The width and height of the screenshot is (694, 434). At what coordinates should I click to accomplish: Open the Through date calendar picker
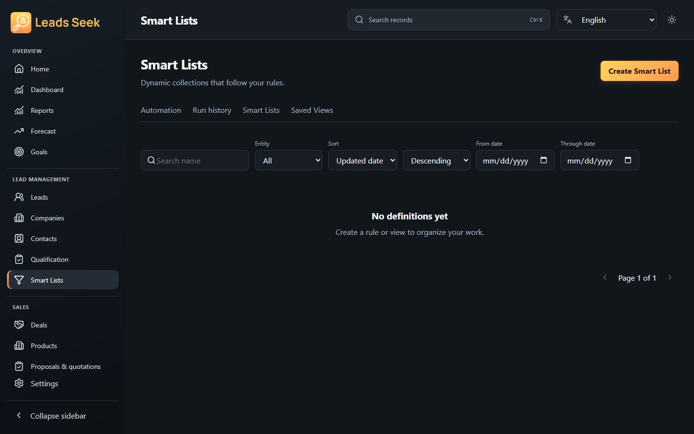tap(628, 160)
